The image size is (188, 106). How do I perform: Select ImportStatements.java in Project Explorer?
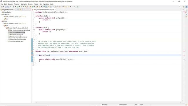pos(18,32)
